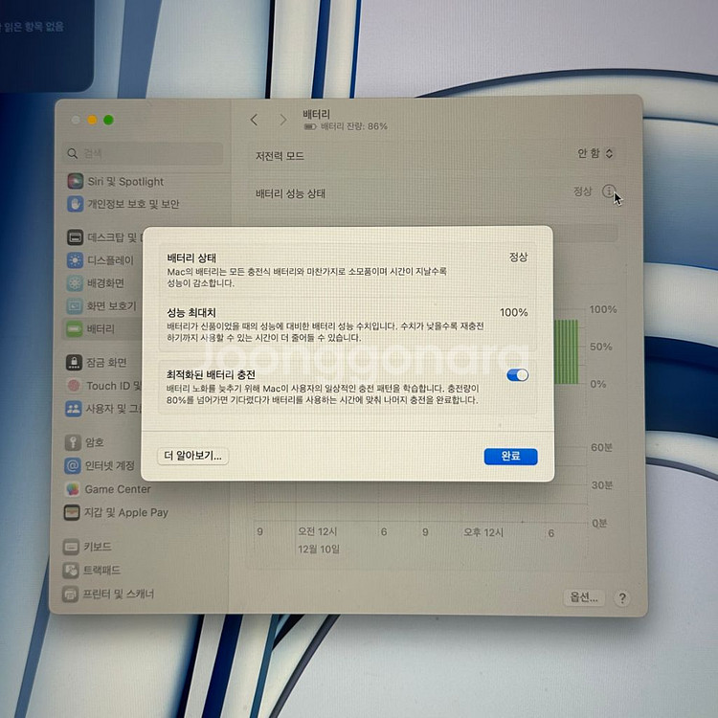
Task: Click the '지갑 및 Apple Pay' label
Action: pos(126,512)
